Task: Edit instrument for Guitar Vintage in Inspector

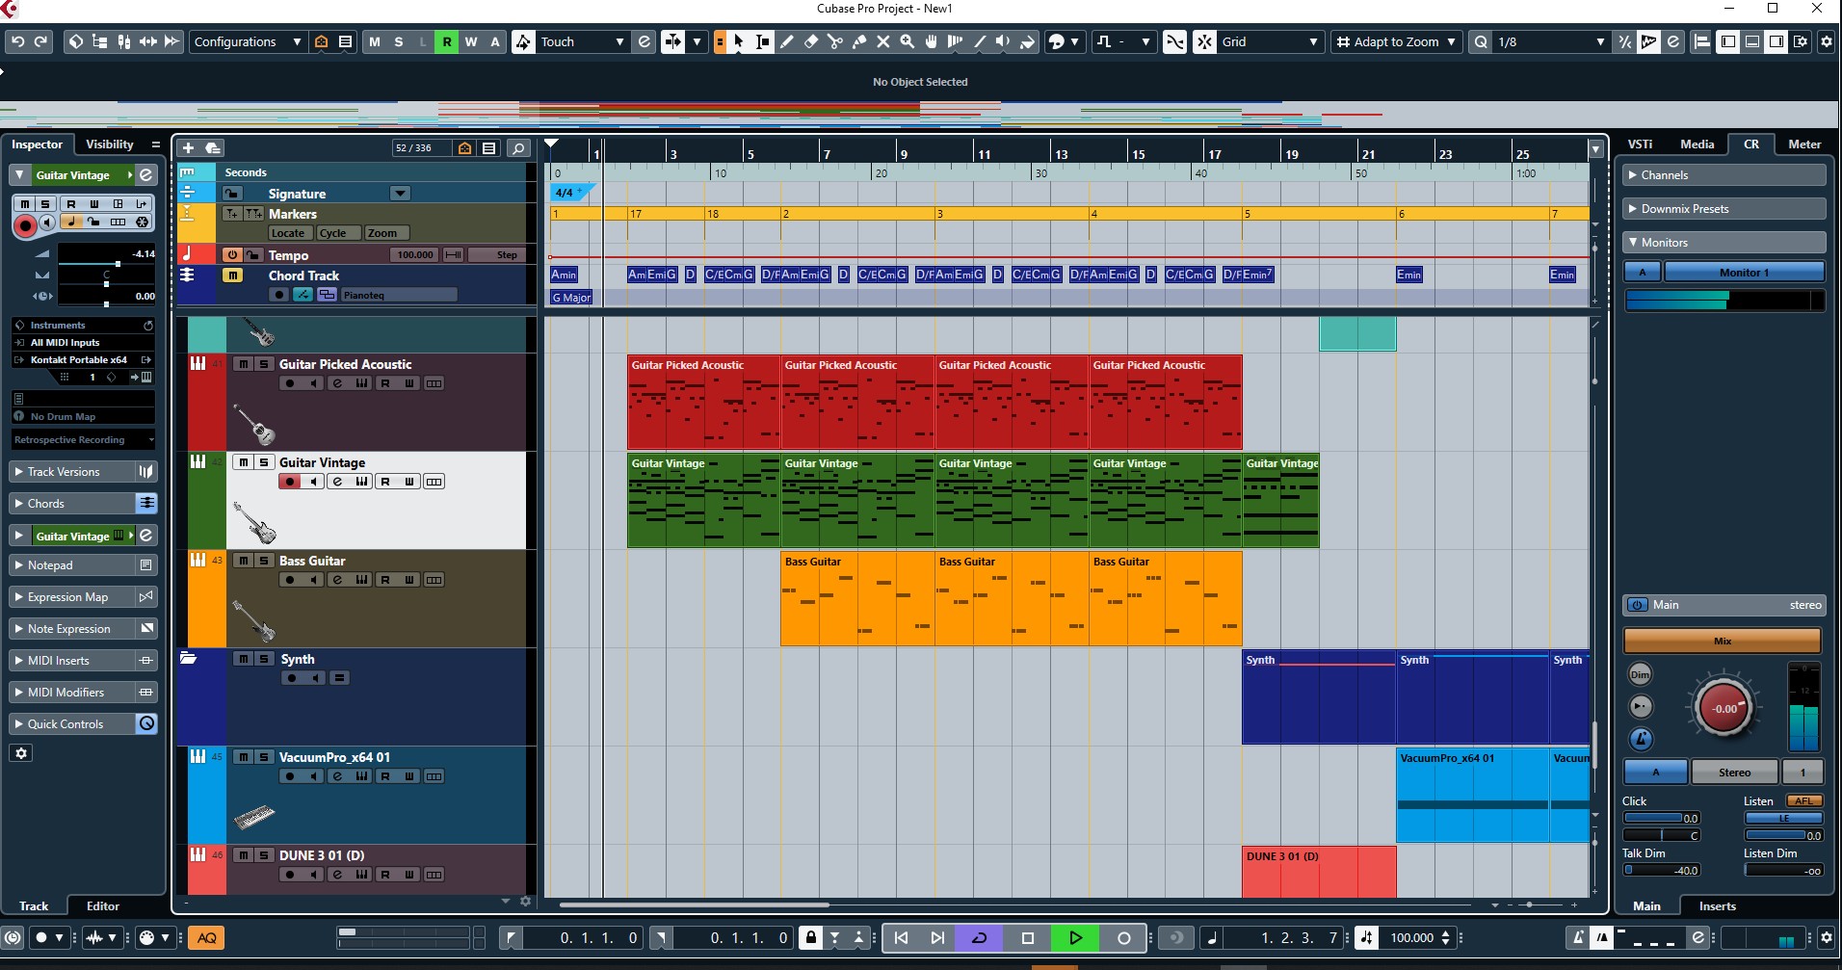Action: (146, 174)
